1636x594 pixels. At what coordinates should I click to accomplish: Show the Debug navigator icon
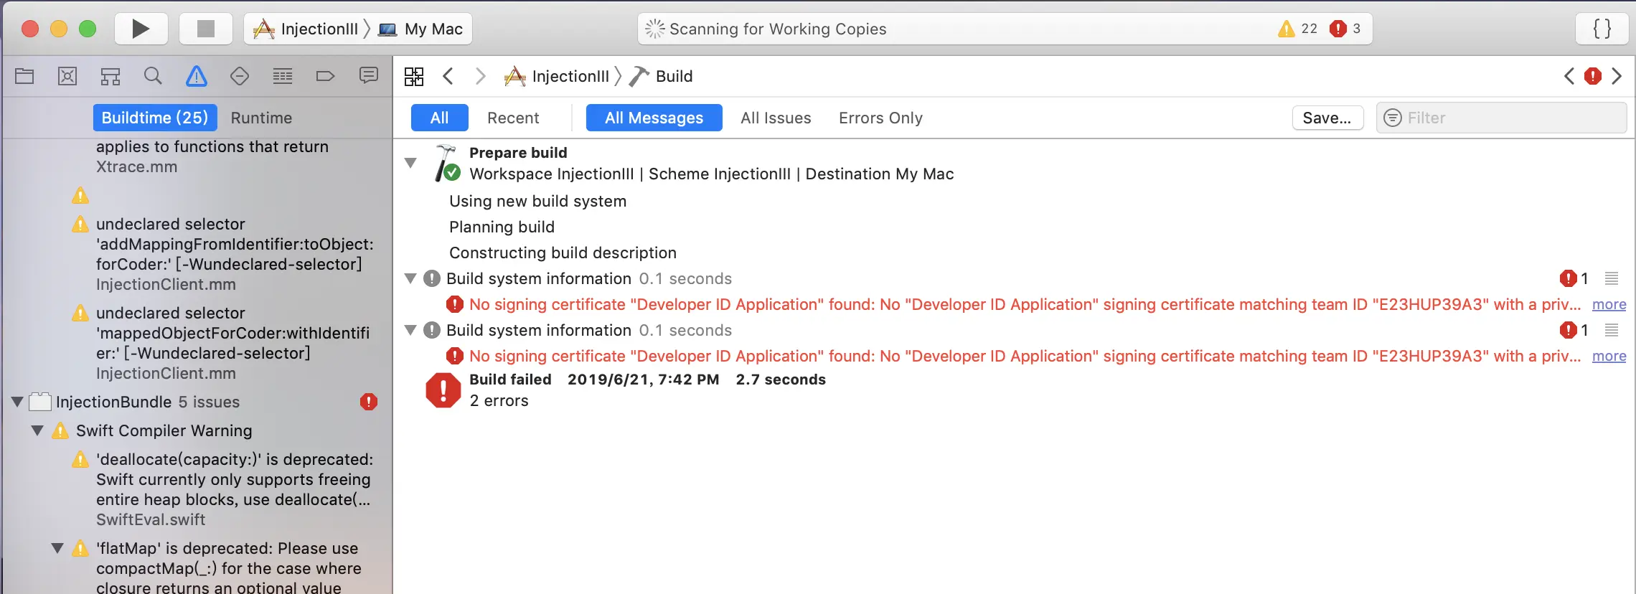pos(283,76)
